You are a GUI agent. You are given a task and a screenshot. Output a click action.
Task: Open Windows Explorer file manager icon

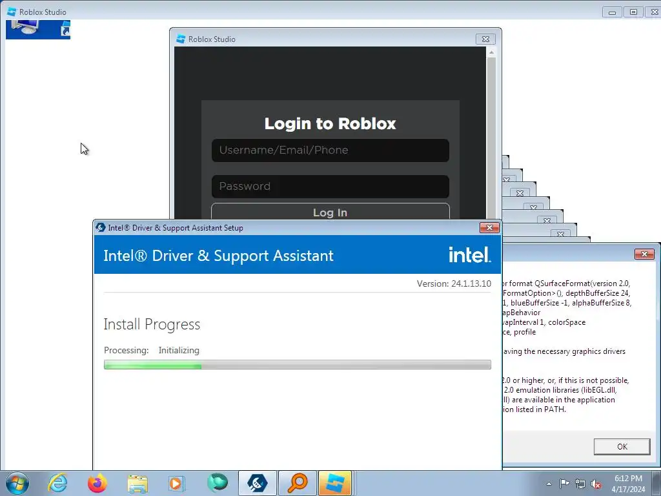click(x=137, y=483)
